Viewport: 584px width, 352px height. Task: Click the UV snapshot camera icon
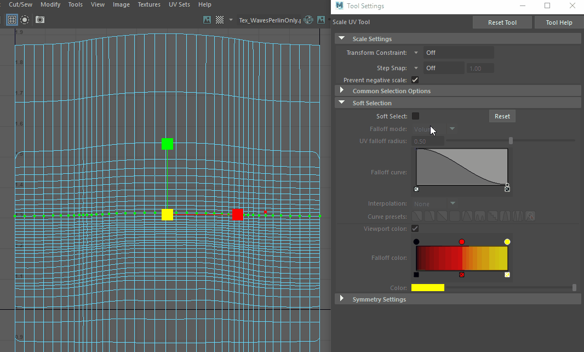40,20
